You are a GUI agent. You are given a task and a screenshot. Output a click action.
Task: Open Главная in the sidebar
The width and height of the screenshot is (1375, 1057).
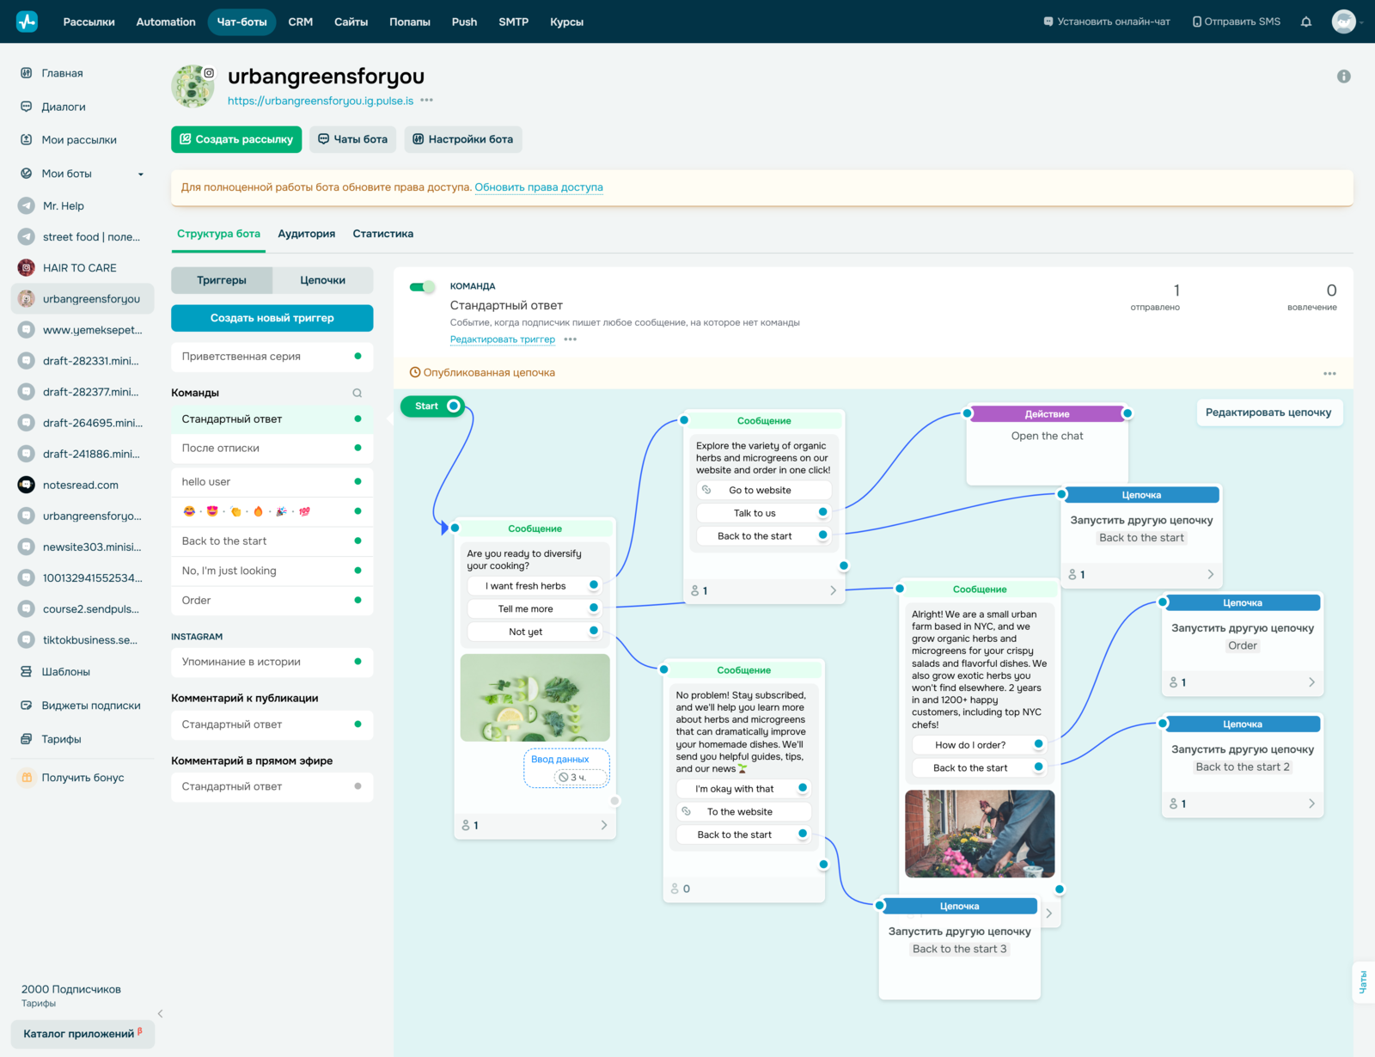pos(62,73)
